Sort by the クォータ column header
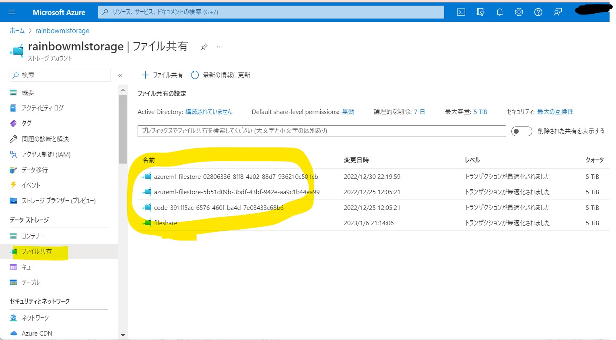The image size is (616, 340). pos(595,160)
